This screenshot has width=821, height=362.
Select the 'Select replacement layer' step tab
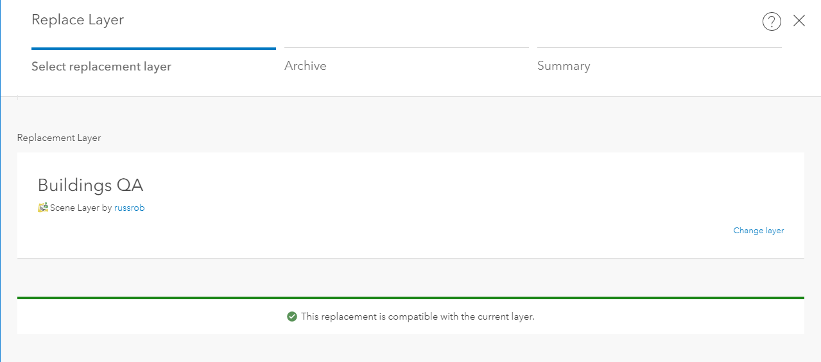pos(101,66)
